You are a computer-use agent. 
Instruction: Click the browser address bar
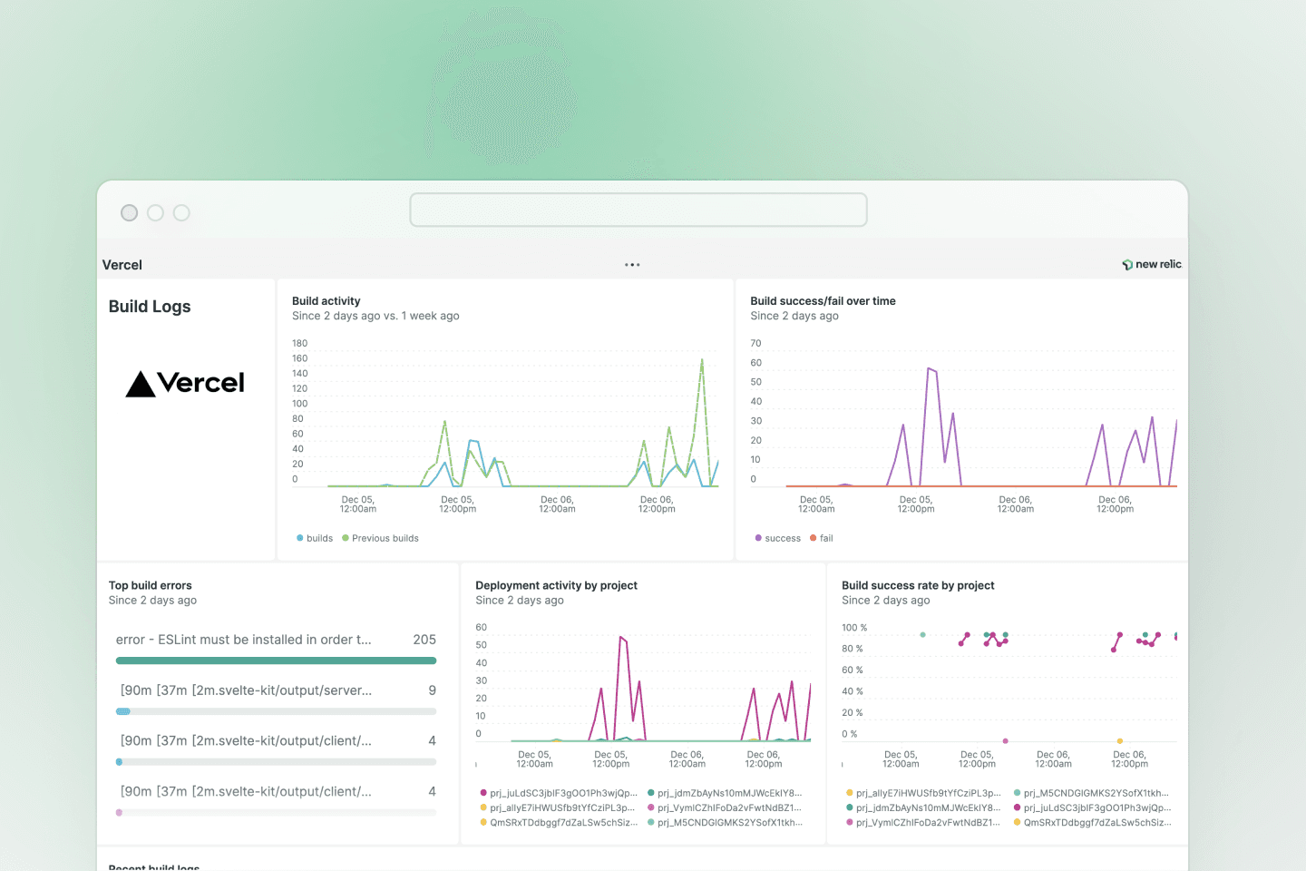pyautogui.click(x=638, y=210)
